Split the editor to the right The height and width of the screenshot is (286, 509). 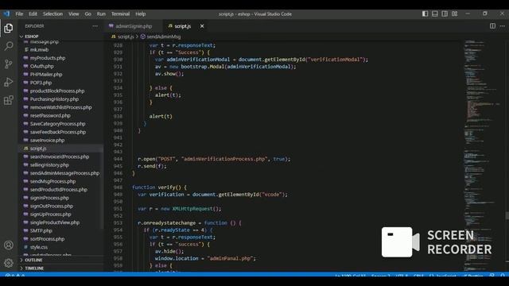tap(492, 26)
